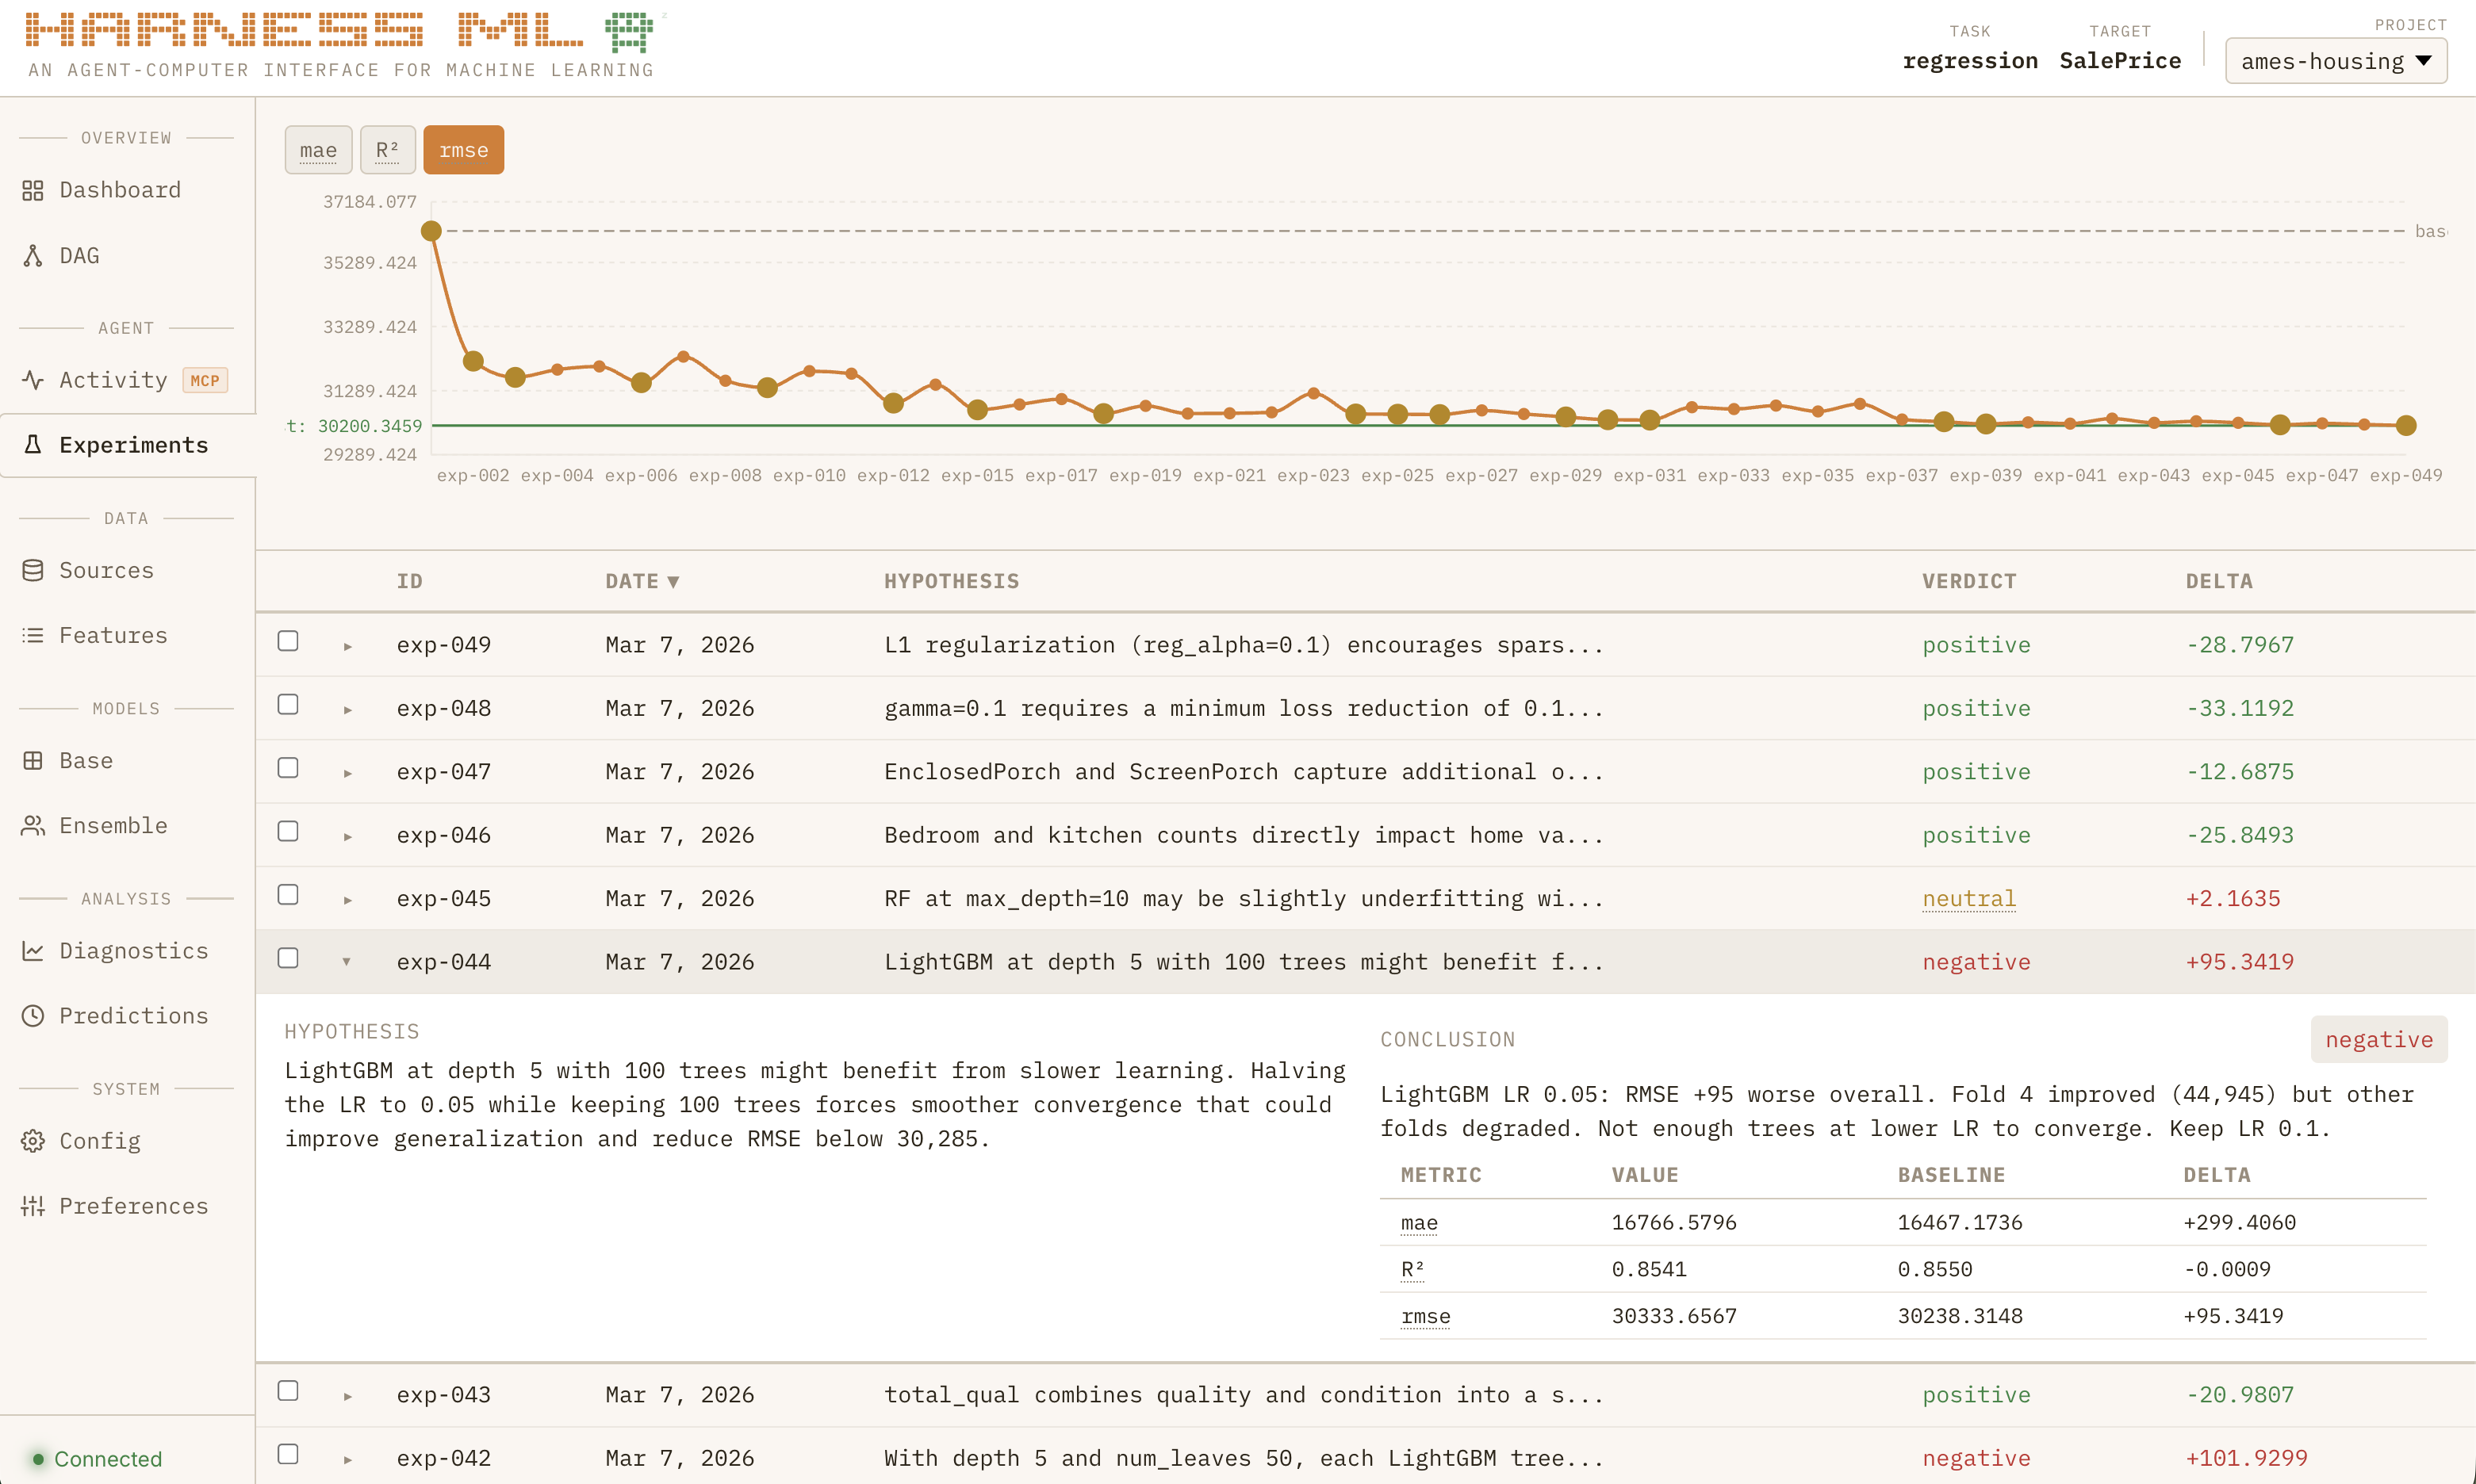Expand the exp-048 row details
This screenshot has width=2476, height=1484.
point(347,709)
